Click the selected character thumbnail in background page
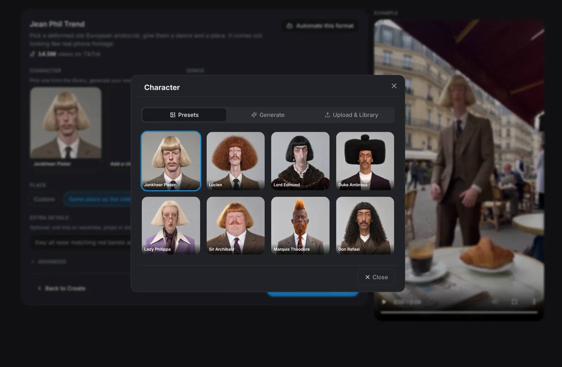Image resolution: width=562 pixels, height=367 pixels. click(66, 123)
